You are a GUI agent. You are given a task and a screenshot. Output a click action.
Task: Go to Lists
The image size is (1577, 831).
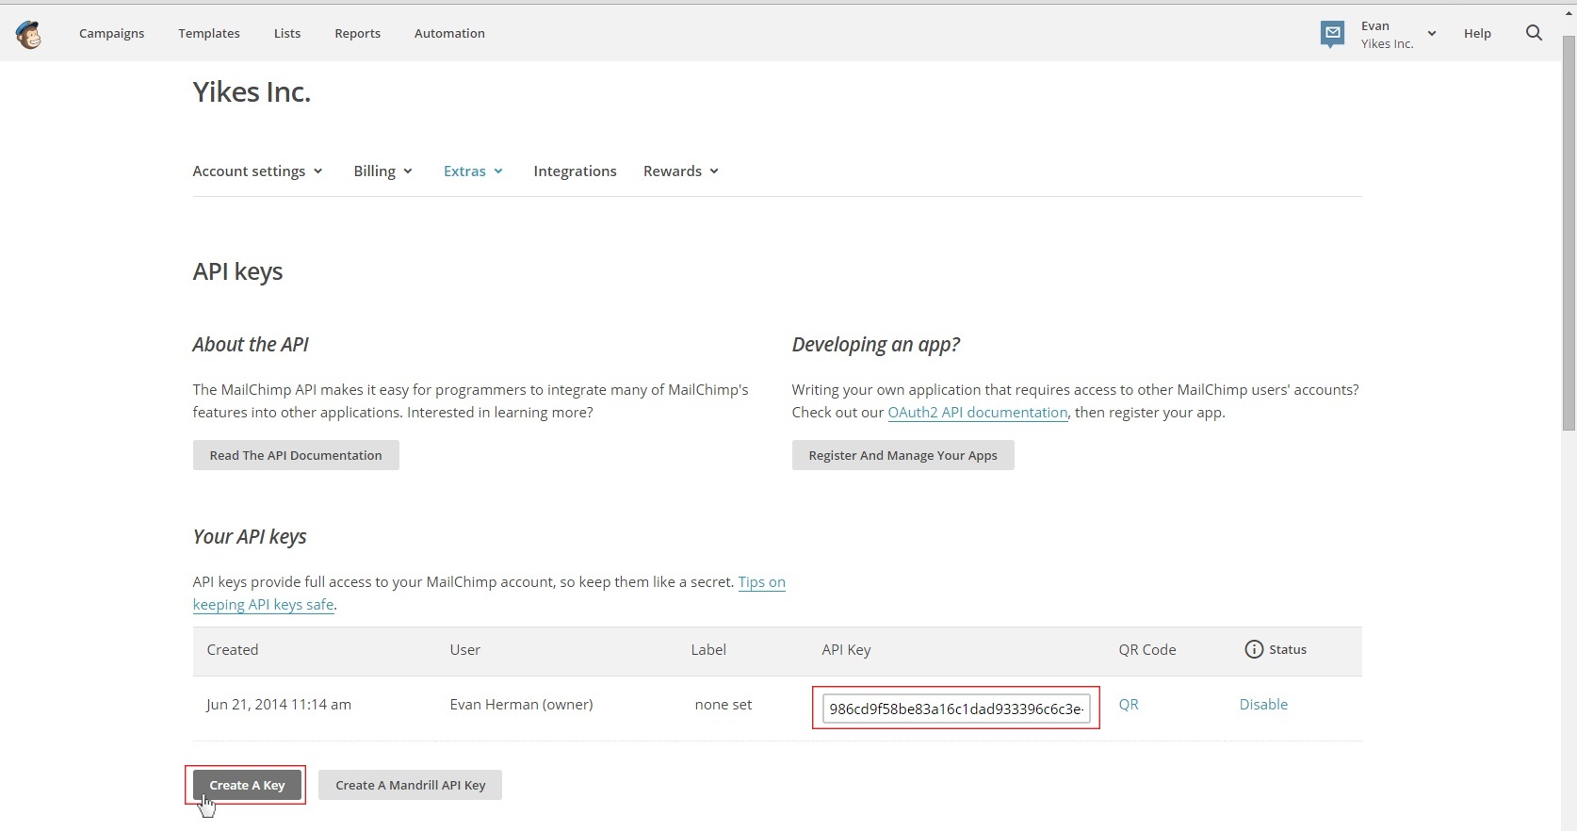pyautogui.click(x=287, y=33)
